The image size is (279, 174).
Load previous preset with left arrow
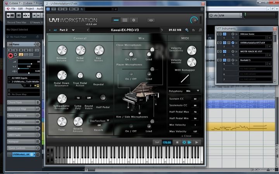pyautogui.click(x=88, y=30)
